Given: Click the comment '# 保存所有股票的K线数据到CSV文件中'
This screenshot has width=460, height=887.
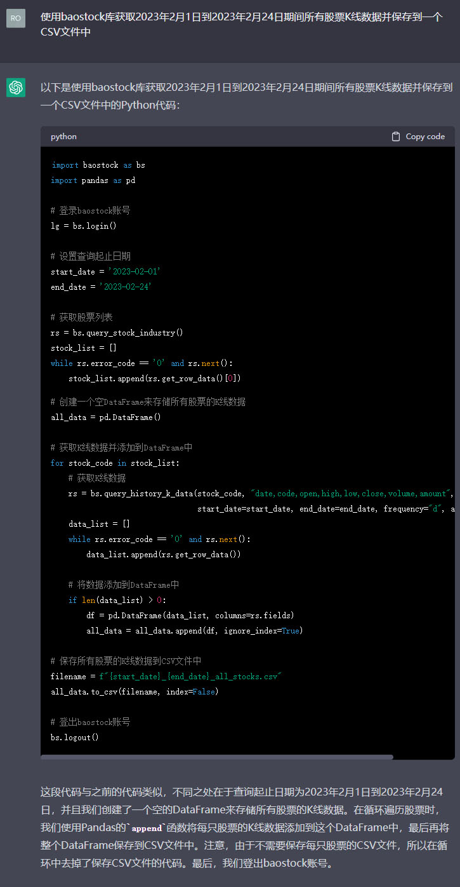Looking at the screenshot, I should (126, 661).
